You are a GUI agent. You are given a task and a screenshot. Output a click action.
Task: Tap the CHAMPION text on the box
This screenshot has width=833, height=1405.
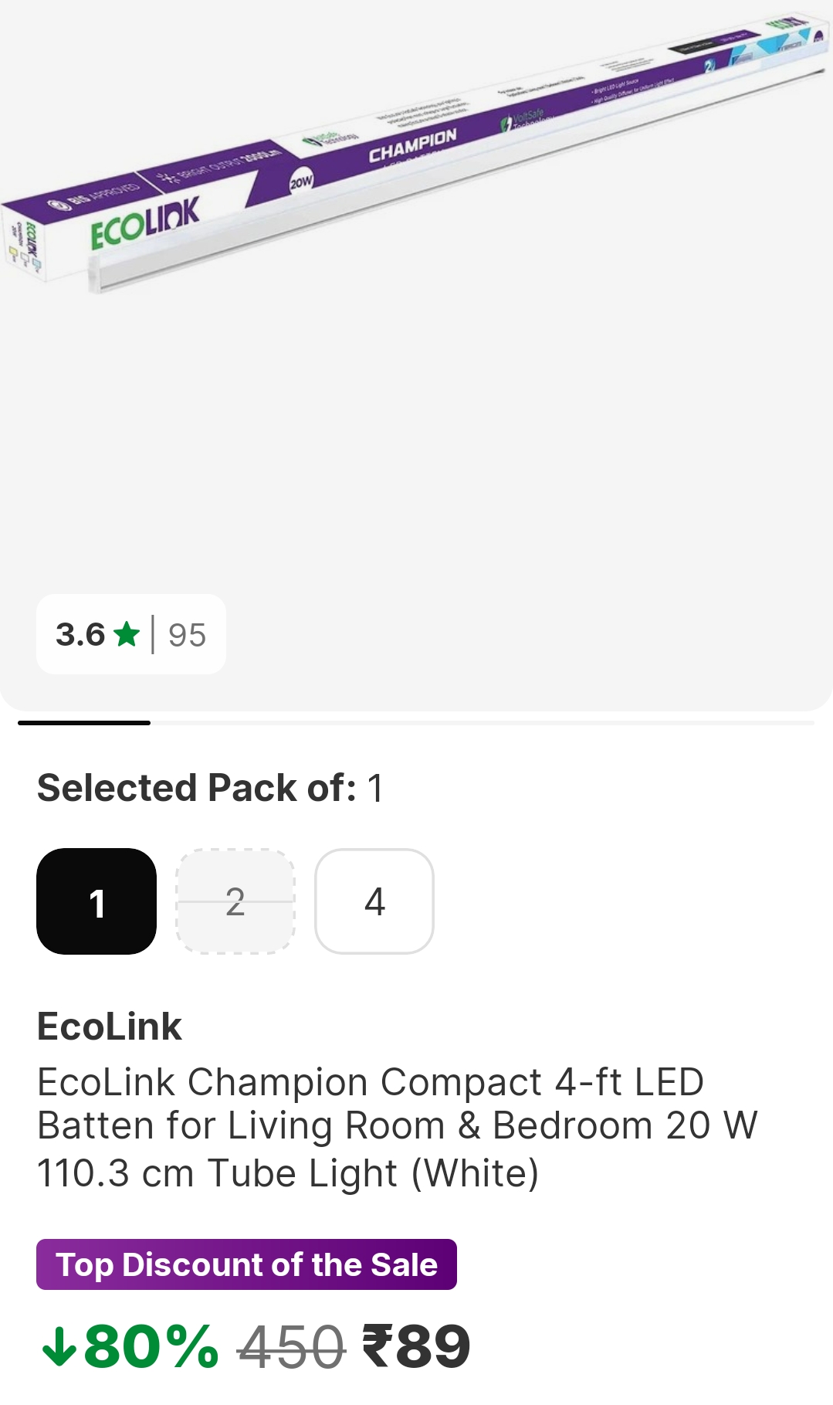click(x=412, y=145)
